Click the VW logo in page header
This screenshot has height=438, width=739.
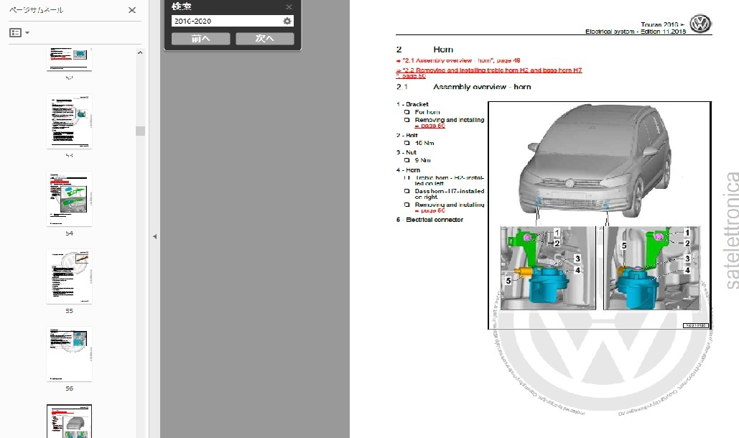700,24
